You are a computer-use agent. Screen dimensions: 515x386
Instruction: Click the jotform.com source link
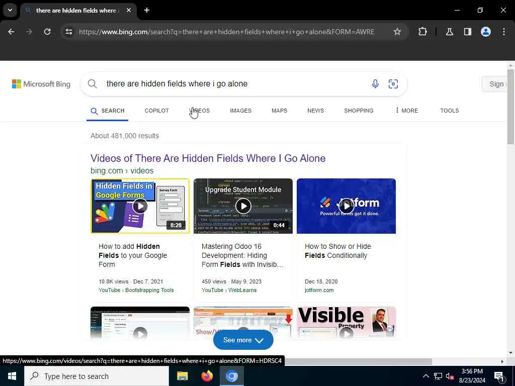coord(319,290)
